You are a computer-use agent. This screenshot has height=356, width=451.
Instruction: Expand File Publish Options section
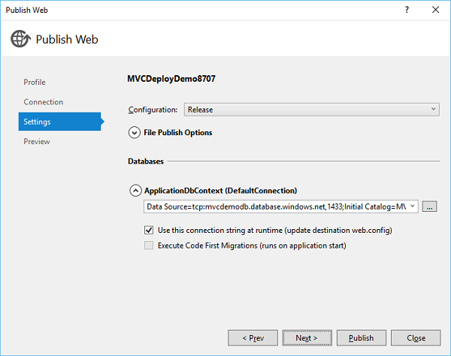[x=136, y=132]
